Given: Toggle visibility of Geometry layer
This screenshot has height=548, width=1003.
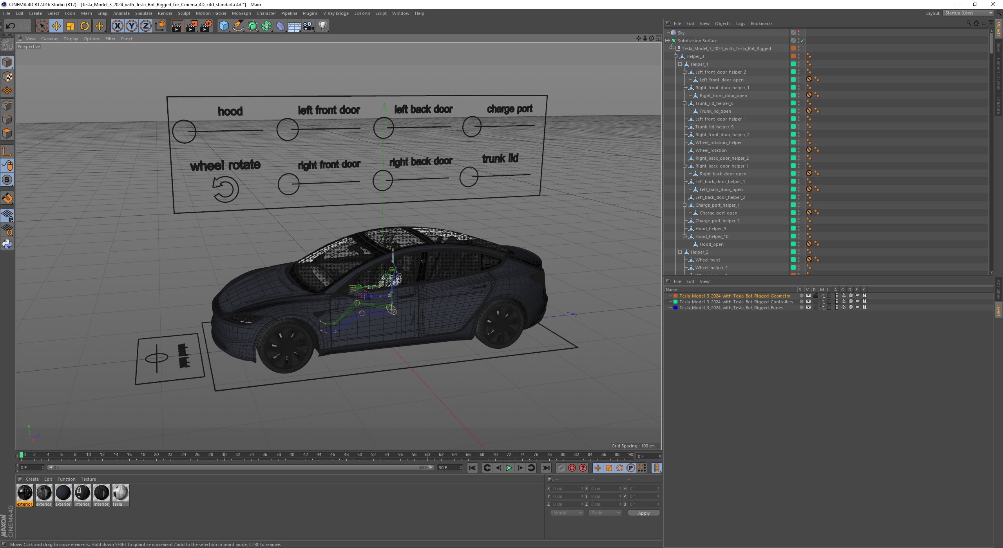Looking at the screenshot, I should [808, 296].
